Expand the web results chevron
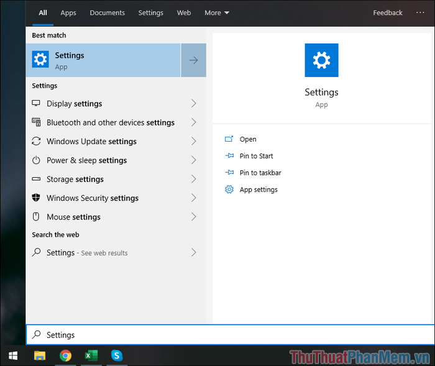Image resolution: width=435 pixels, height=366 pixels. pos(194,252)
